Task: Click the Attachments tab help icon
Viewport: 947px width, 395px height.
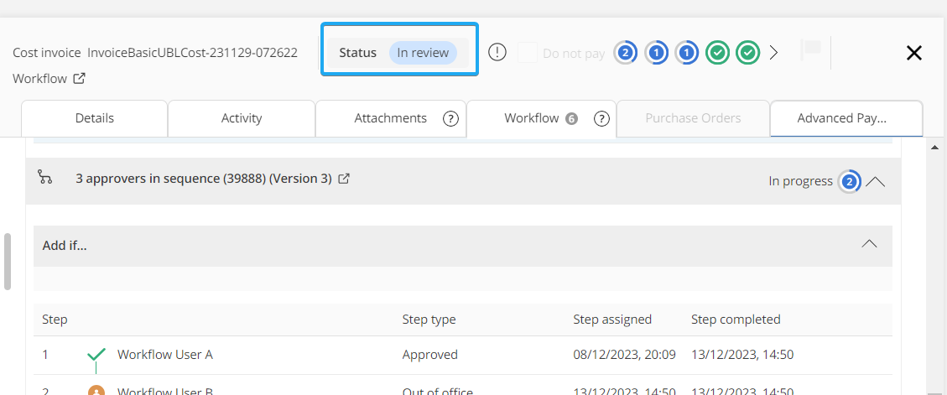Action: pyautogui.click(x=450, y=118)
